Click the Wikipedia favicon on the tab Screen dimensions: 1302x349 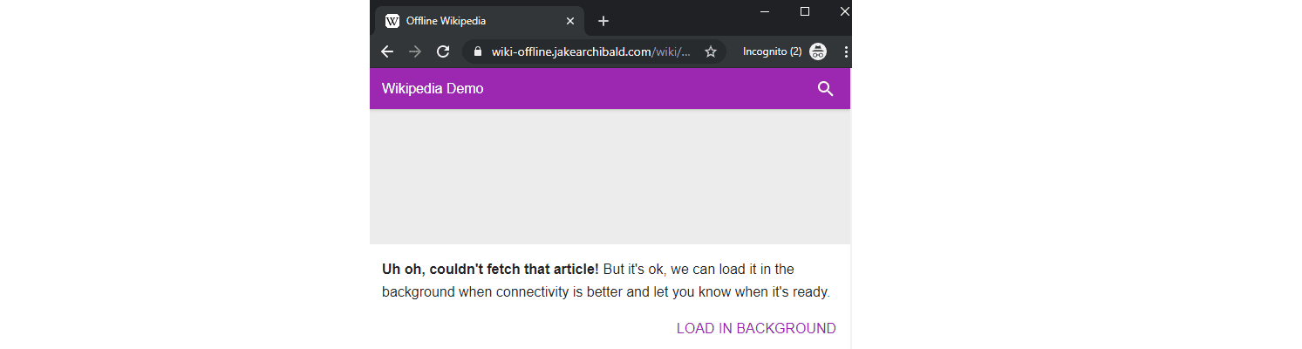[x=392, y=21]
